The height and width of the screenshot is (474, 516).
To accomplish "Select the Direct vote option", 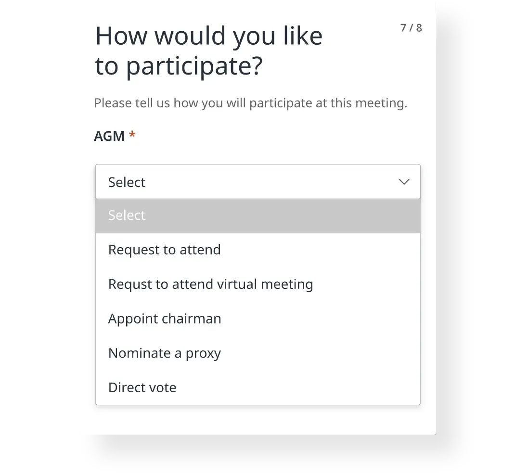I will 142,387.
